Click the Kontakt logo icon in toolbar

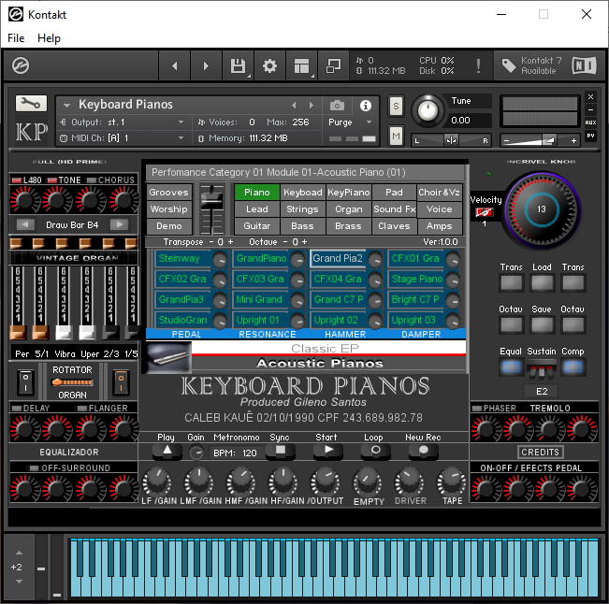point(21,65)
